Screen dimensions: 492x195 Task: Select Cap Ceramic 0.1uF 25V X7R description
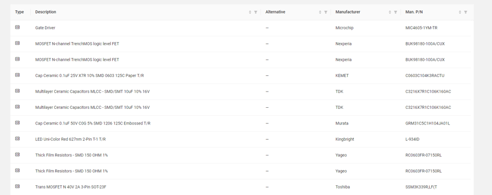coord(89,75)
